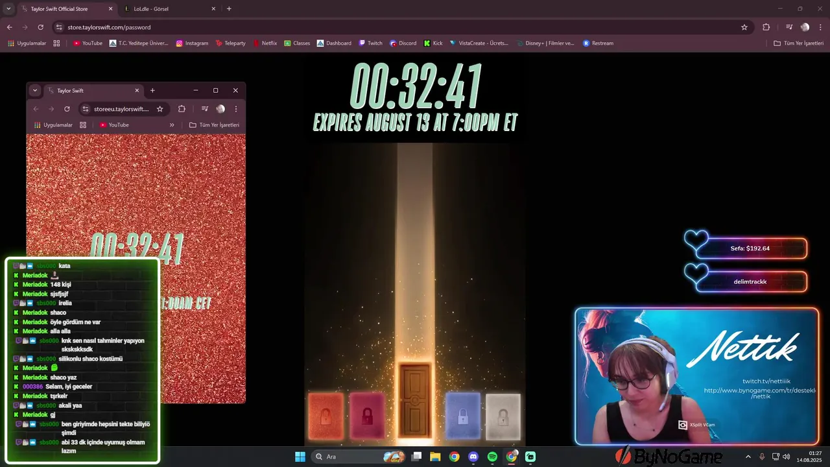Open the Kick bookmark
This screenshot has height=467, width=830.
433,43
